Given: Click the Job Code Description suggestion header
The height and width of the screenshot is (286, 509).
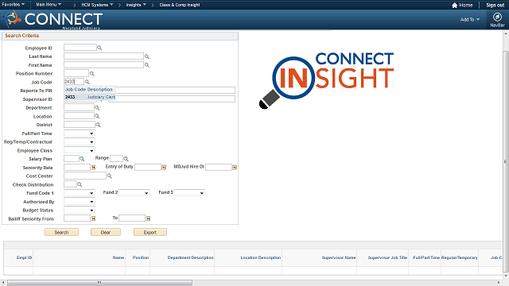Looking at the screenshot, I should pos(89,89).
